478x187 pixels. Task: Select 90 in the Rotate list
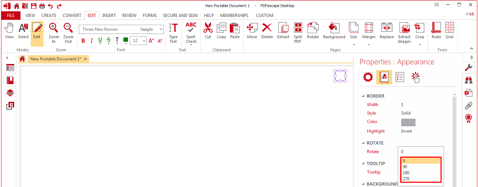click(x=421, y=167)
